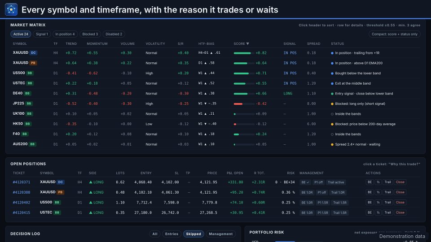This screenshot has height=242, width=431.
Task: Sort matrix by SPREAD column header
Action: pos(314,43)
